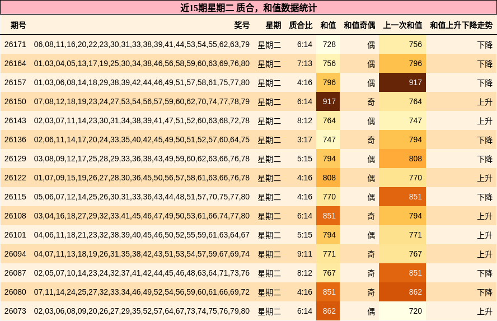Select the 和值 cell 767 in row 26087
This screenshot has height=321, width=497.
click(x=328, y=273)
